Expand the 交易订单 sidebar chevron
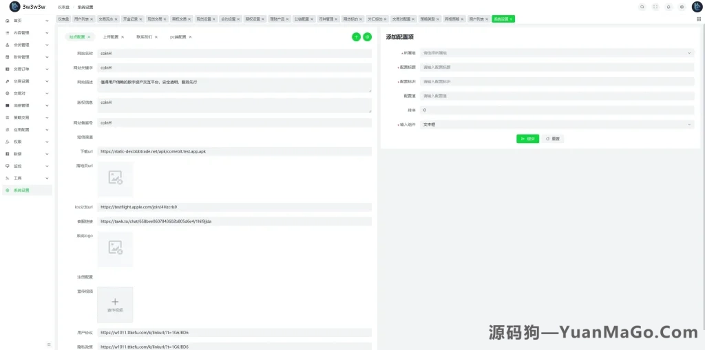Viewport: 705px width, 350px height. pos(48,69)
